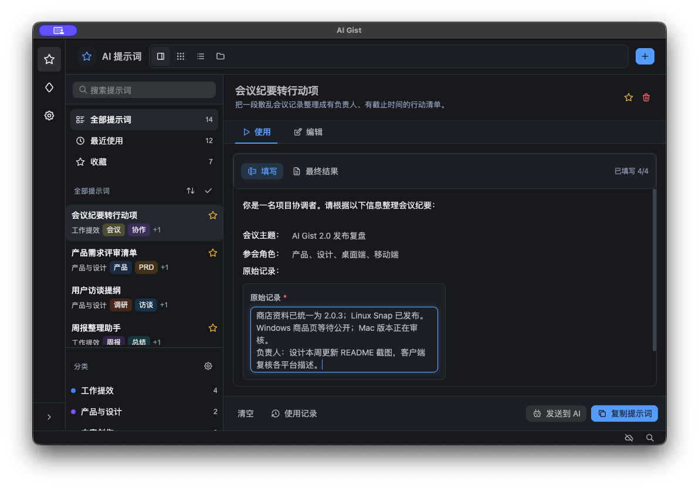699x488 pixels.
Task: Add a new prompt with plus button
Action: pyautogui.click(x=644, y=56)
